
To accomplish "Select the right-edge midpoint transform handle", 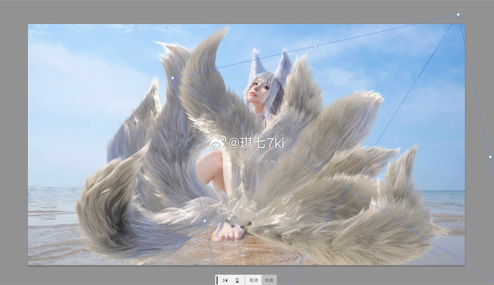I will point(490,157).
